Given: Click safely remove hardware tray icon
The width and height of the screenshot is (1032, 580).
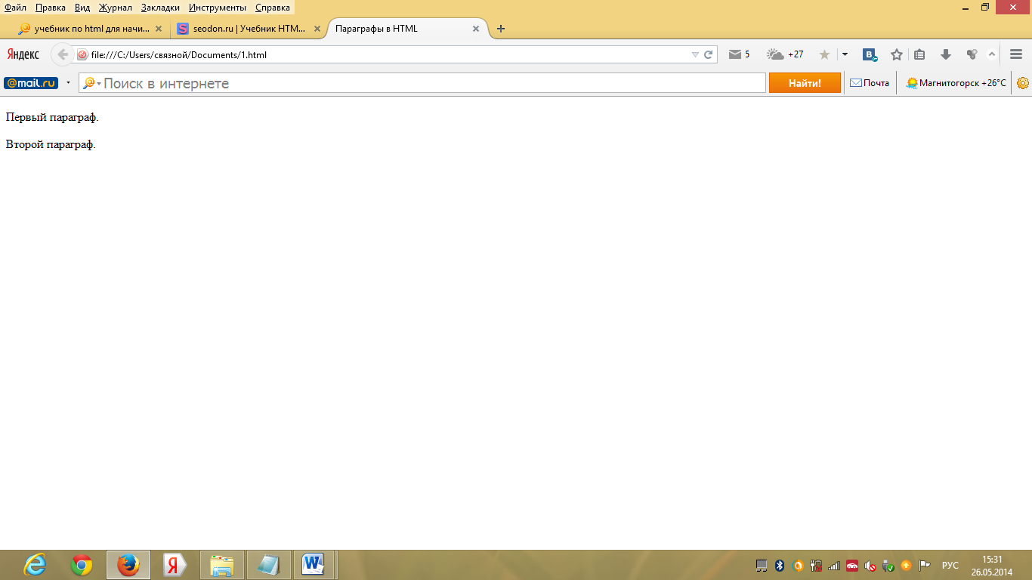Looking at the screenshot, I should pos(888,566).
